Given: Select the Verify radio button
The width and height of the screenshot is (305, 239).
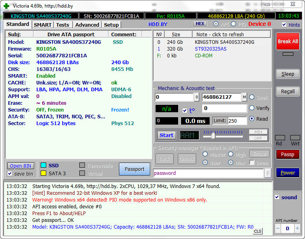Looking at the screenshot, I should [x=252, y=108].
